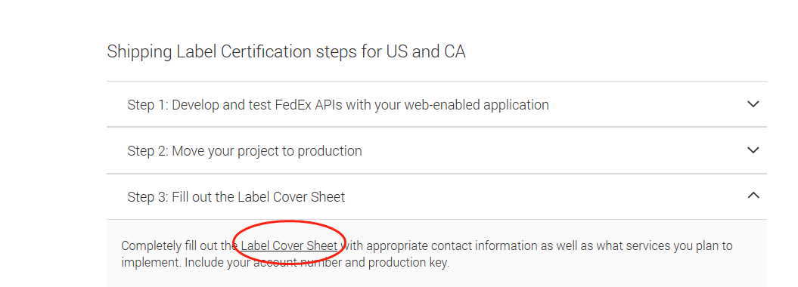Click the Shipping Label Certification steps heading
This screenshot has height=287, width=798.
coord(286,52)
